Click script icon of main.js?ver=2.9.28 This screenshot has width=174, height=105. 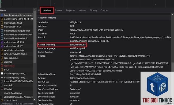2,23
